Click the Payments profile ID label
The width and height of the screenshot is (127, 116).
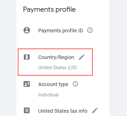point(61,31)
